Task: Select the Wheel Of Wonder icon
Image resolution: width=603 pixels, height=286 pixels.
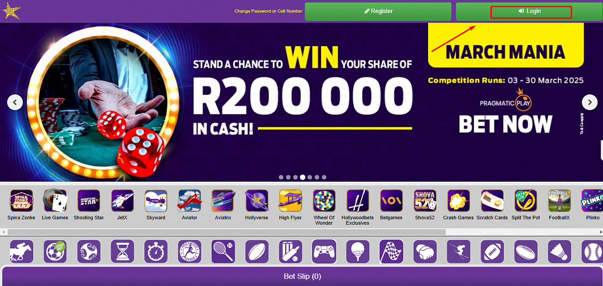Action: point(324,201)
